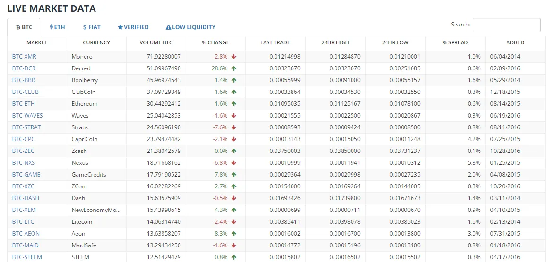This screenshot has height=262, width=550.
Task: Open the BTC-ZEC market link
Action: pos(23,151)
